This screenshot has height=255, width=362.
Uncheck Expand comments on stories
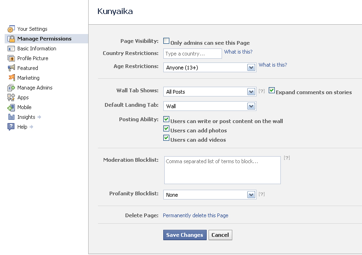(272, 90)
